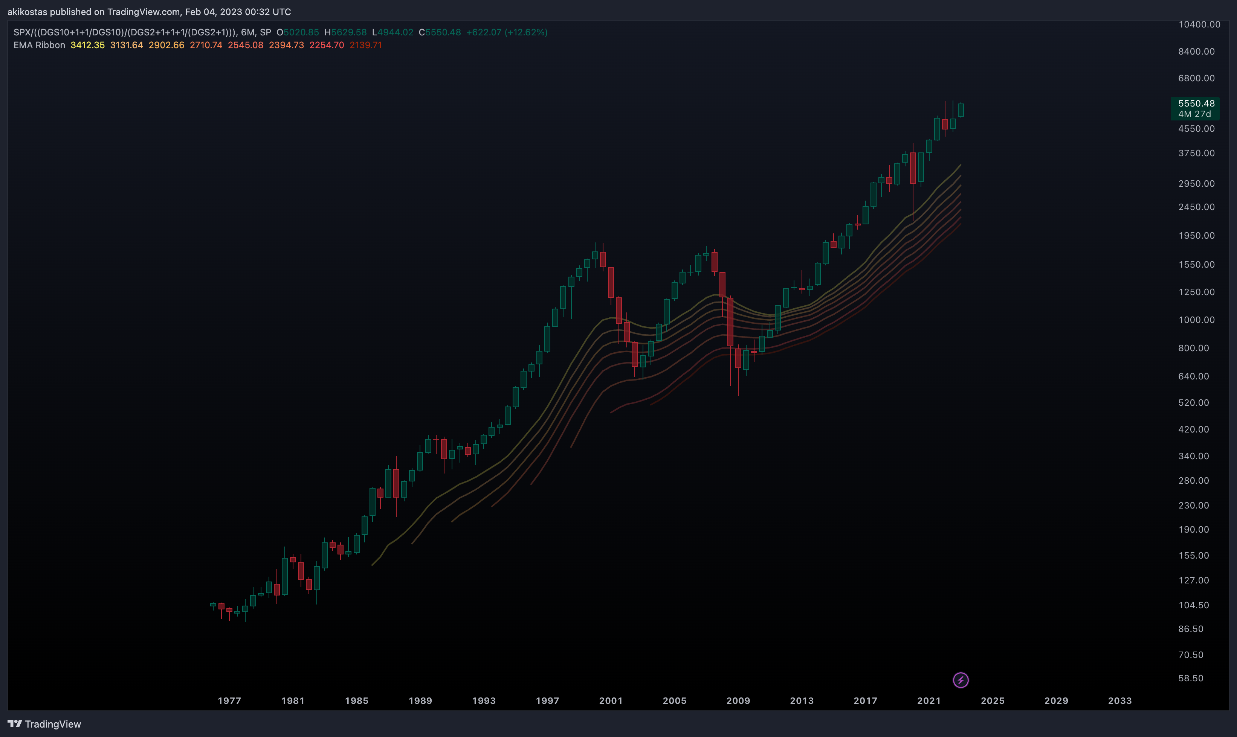
Task: Click the EMA value 2139.71
Action: [366, 45]
